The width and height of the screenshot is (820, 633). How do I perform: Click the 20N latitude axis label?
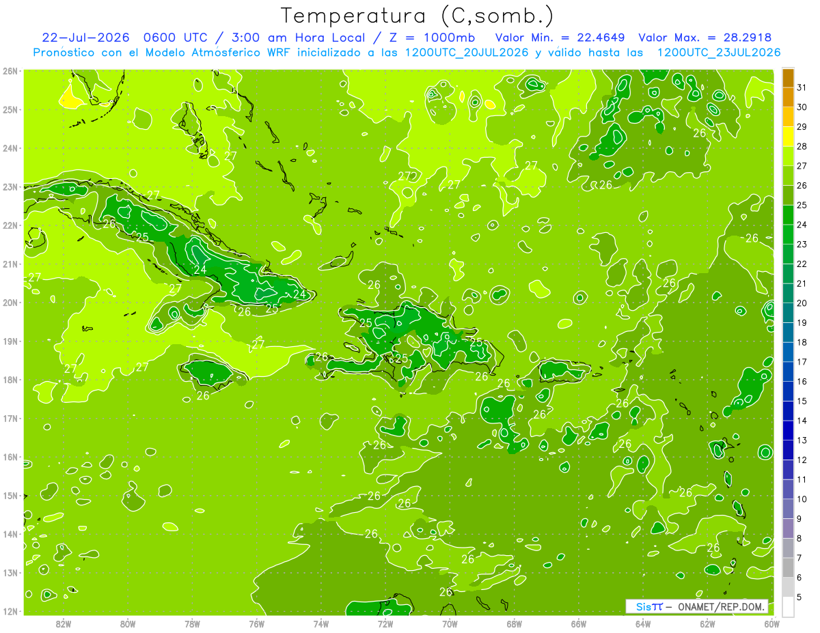(x=10, y=303)
